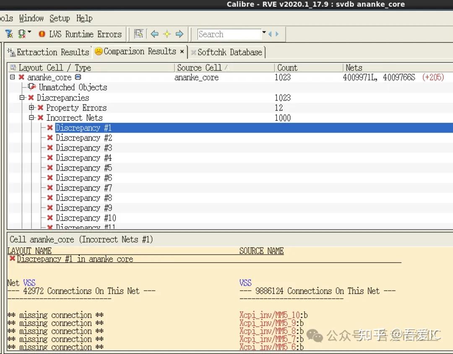The width and height of the screenshot is (453, 354).
Task: Click the red (+205) nets link
Action: point(433,77)
